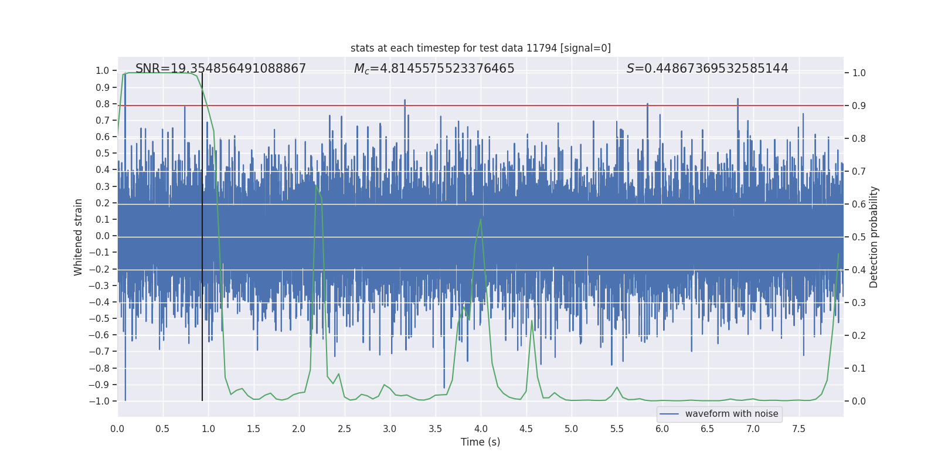Click the 'Whitened strain' y-axis label
The height and width of the screenshot is (469, 938).
(79, 237)
